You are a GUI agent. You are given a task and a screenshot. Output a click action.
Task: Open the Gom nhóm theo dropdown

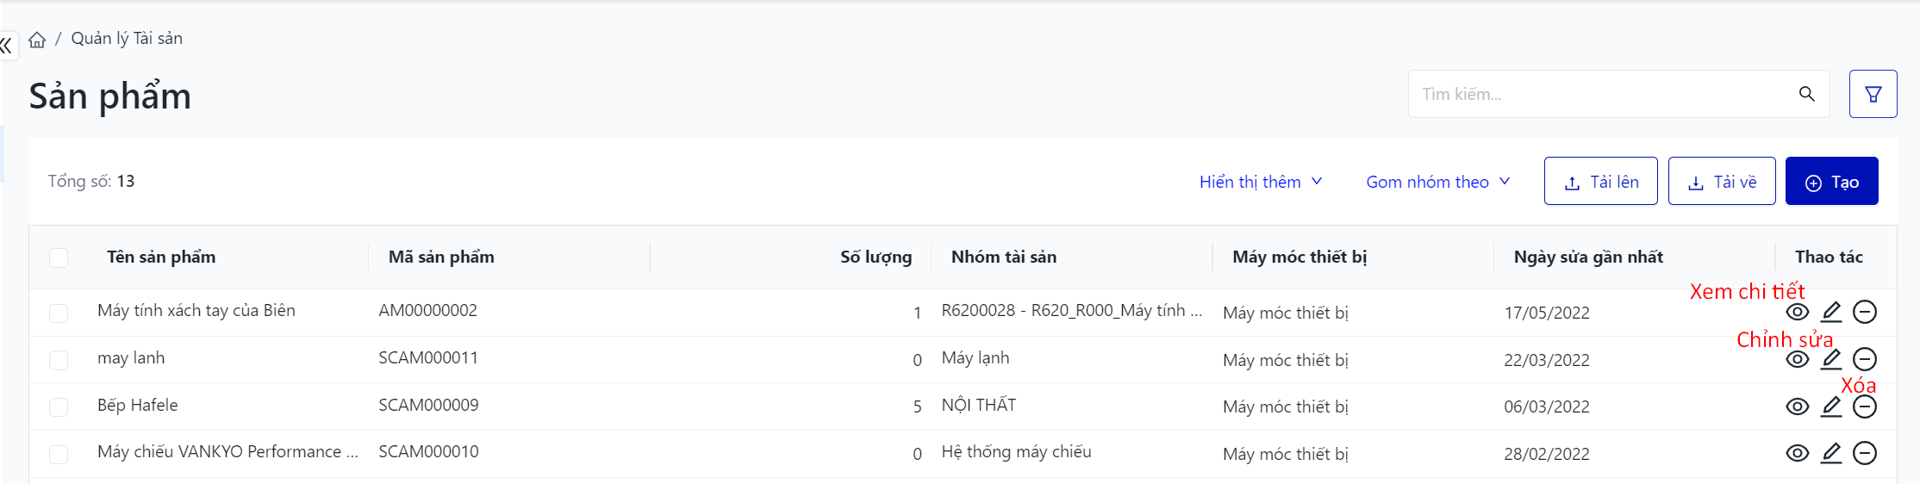[x=1437, y=182]
